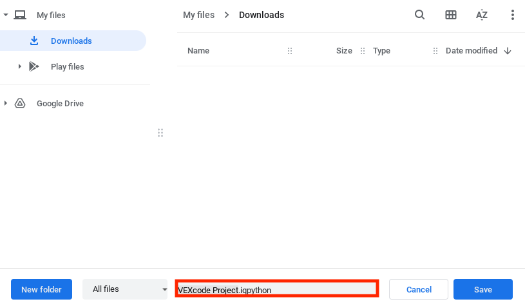Click the My files laptop icon
Viewport: 525px width, 306px height.
pyautogui.click(x=20, y=15)
